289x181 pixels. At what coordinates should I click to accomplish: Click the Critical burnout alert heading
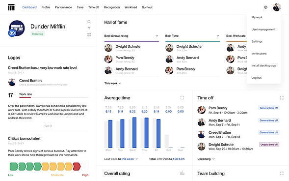(24, 139)
